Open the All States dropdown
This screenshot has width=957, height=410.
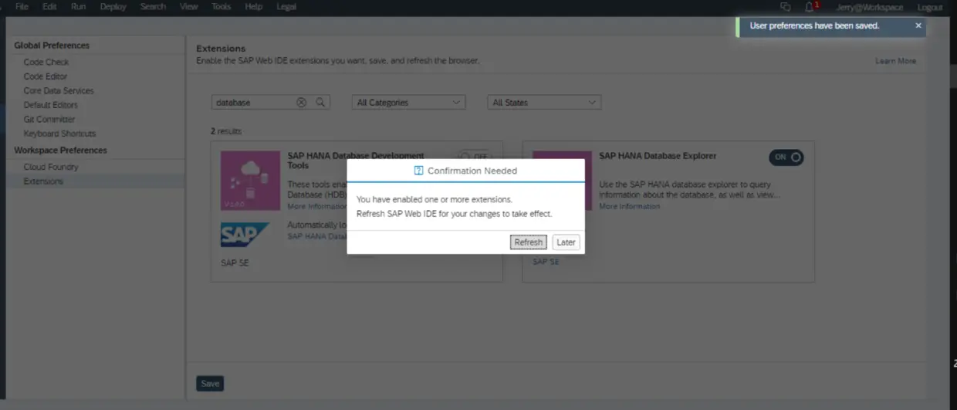coord(544,102)
